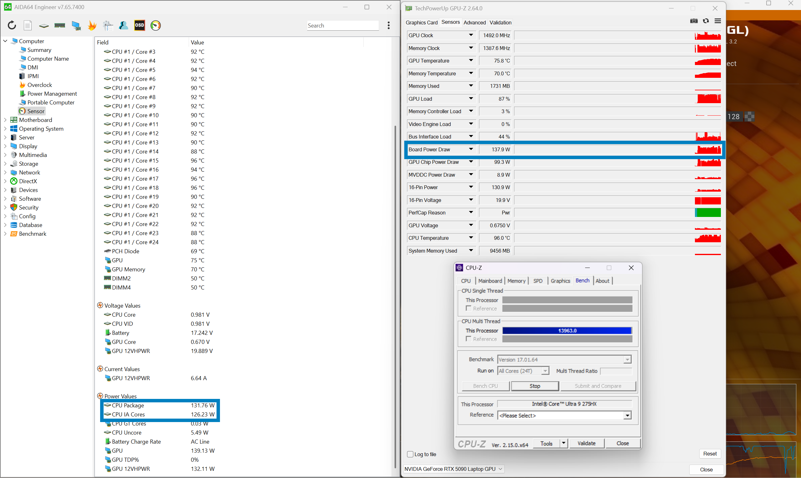
Task: Select Computer Name in the AIDA64 tree
Action: [x=48, y=59]
